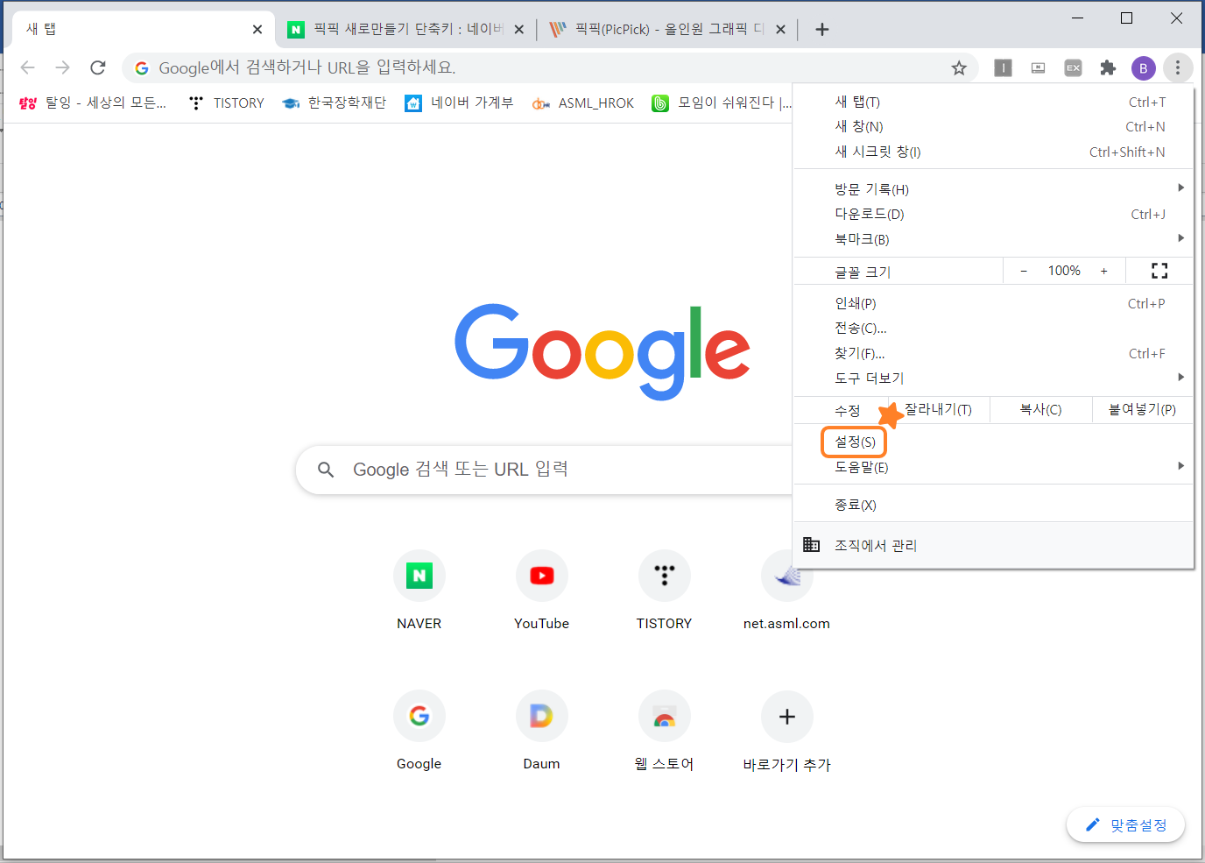1205x863 pixels.
Task: Click the search magnifier icon
Action: (326, 470)
